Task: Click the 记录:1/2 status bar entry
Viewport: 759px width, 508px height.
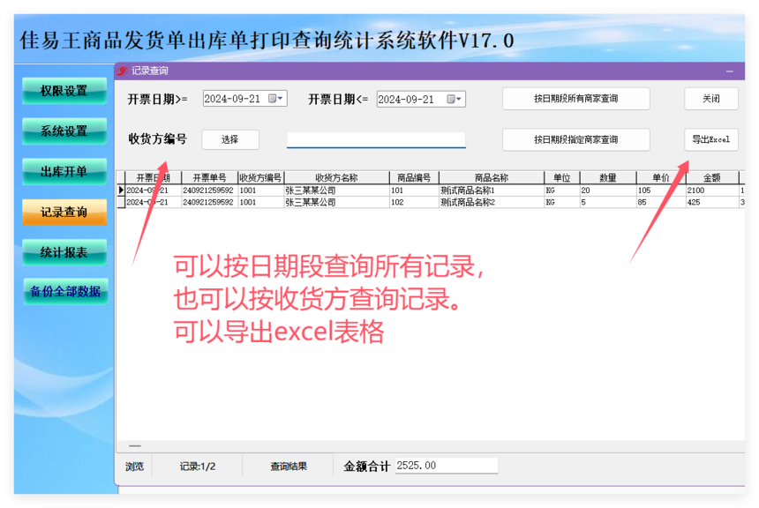Action: 198,467
